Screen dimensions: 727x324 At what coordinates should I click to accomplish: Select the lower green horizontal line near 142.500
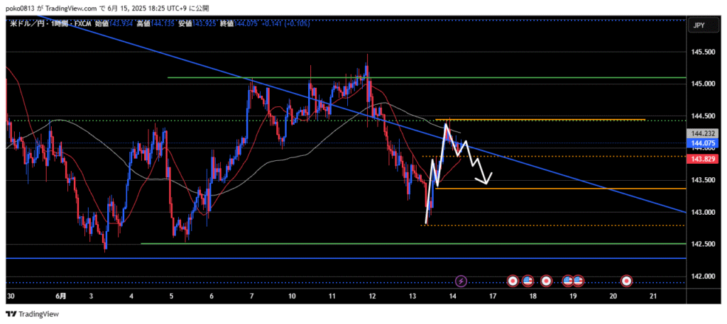[x=426, y=244]
